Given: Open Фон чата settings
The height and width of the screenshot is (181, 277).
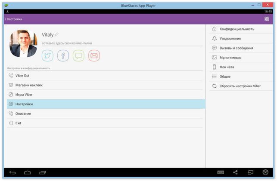Looking at the screenshot, I should tap(241, 67).
